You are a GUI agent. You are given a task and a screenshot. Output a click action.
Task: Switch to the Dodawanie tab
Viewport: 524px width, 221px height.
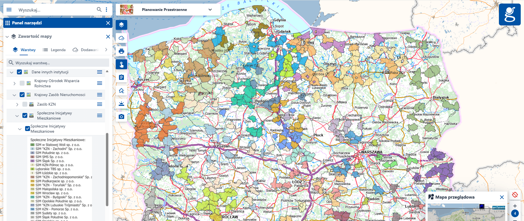click(x=85, y=50)
